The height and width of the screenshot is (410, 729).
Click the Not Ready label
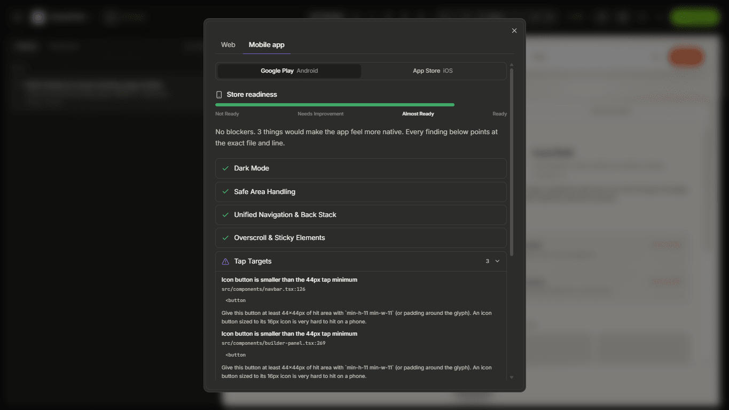coord(227,114)
